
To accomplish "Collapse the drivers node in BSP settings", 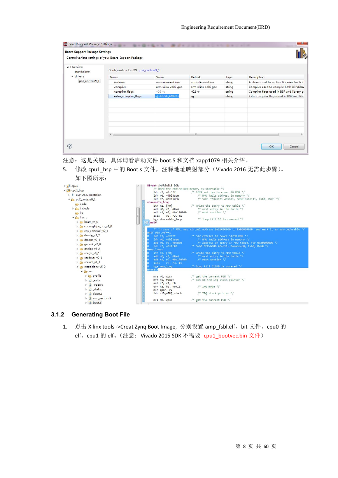I will click(72, 76).
